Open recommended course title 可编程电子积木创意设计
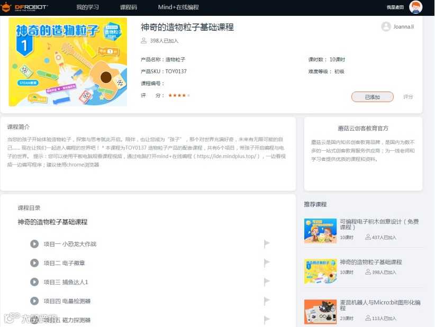Screen dimensions: 435x327 coord(379,224)
